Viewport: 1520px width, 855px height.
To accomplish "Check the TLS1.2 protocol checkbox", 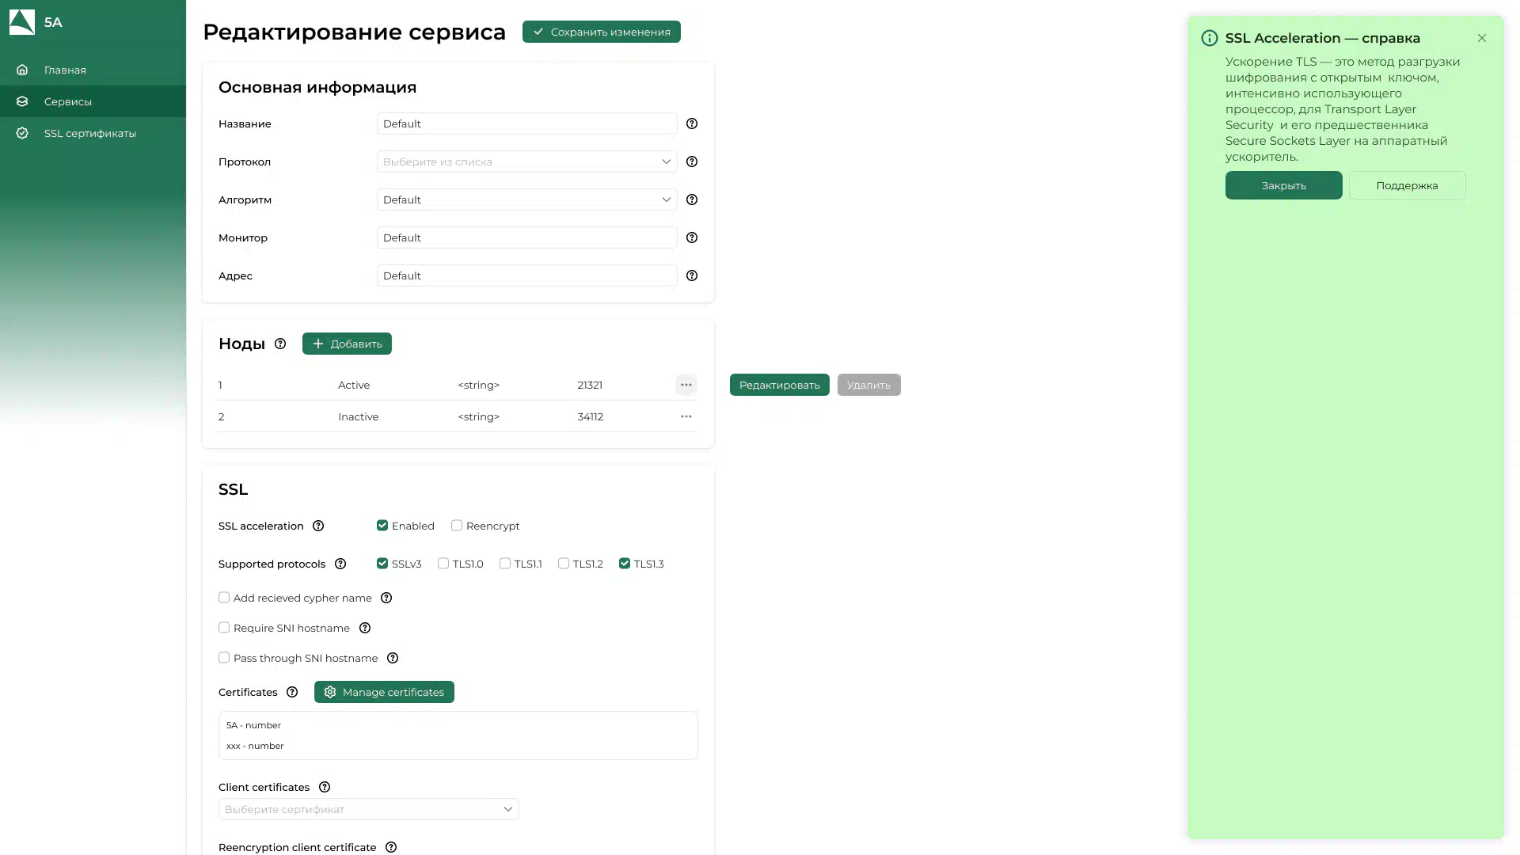I will [x=564, y=564].
